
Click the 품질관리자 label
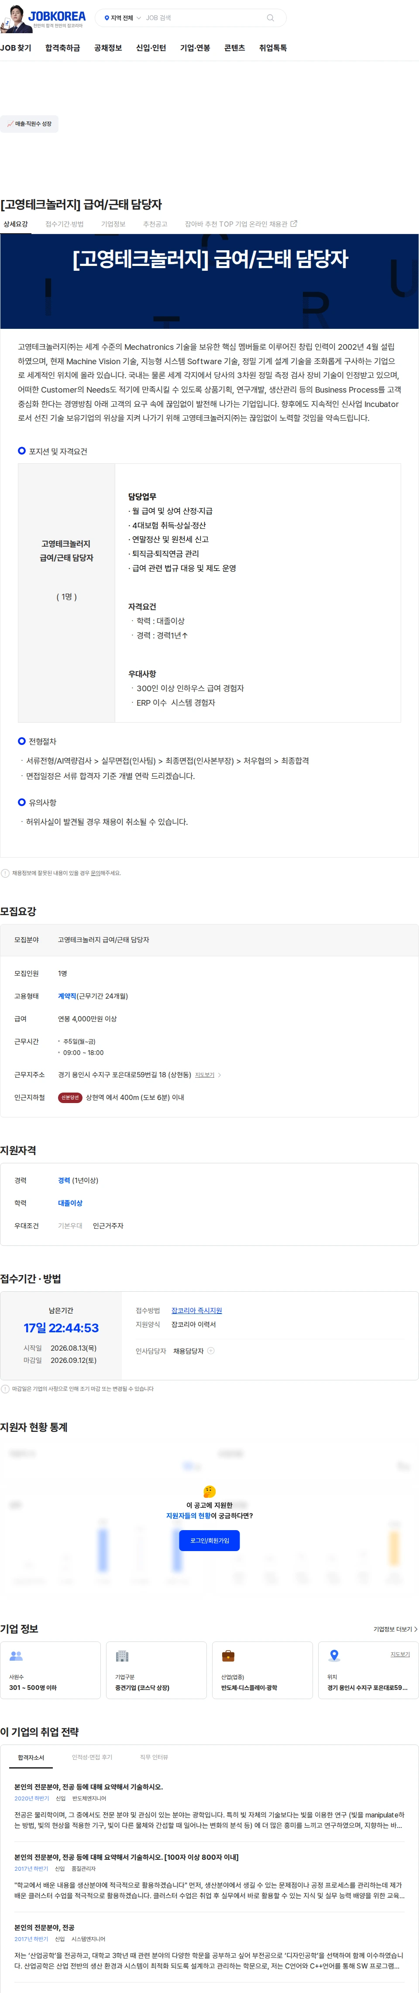pos(83,1869)
